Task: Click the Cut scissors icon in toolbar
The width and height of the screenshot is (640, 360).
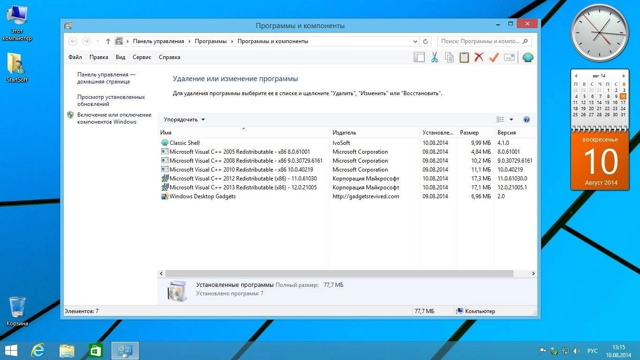Action: [434, 57]
